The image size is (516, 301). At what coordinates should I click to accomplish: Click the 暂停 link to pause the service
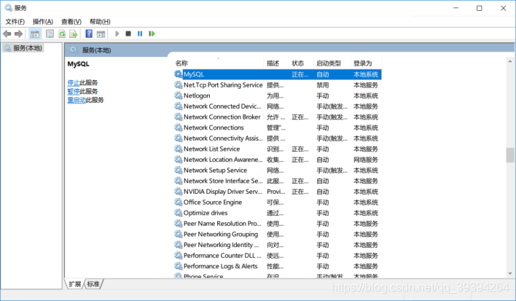tap(74, 91)
